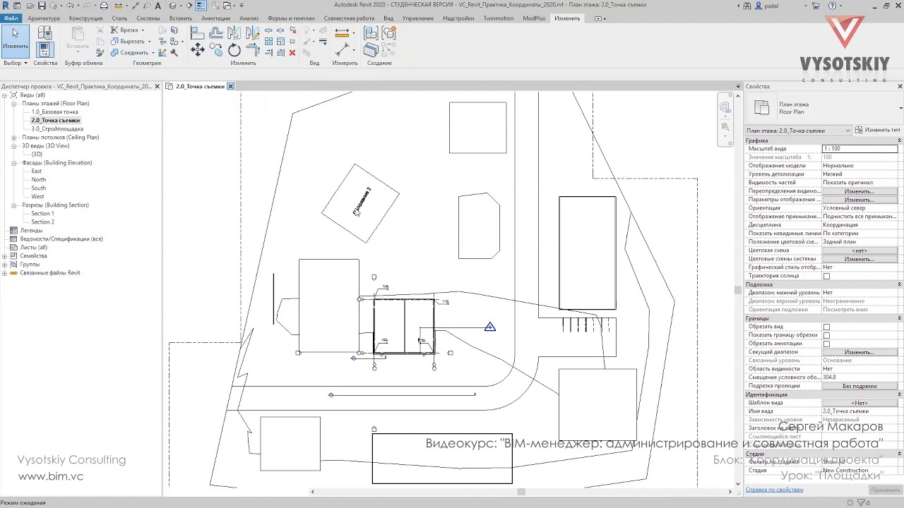Image resolution: width=904 pixels, height=508 pixels.
Task: Click Изменить button for Переопределения видимости
Action: pos(860,191)
